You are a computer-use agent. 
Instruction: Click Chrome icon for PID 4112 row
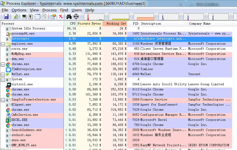point(8,90)
